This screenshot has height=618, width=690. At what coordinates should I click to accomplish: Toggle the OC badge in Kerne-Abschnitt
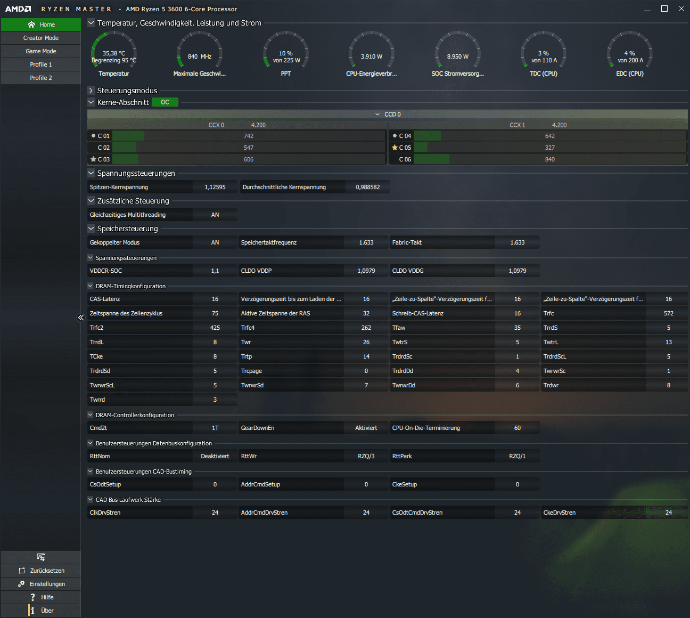pos(165,102)
